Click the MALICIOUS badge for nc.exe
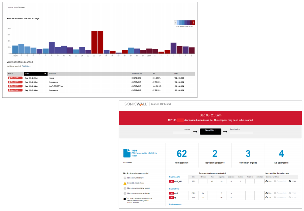 15,78
